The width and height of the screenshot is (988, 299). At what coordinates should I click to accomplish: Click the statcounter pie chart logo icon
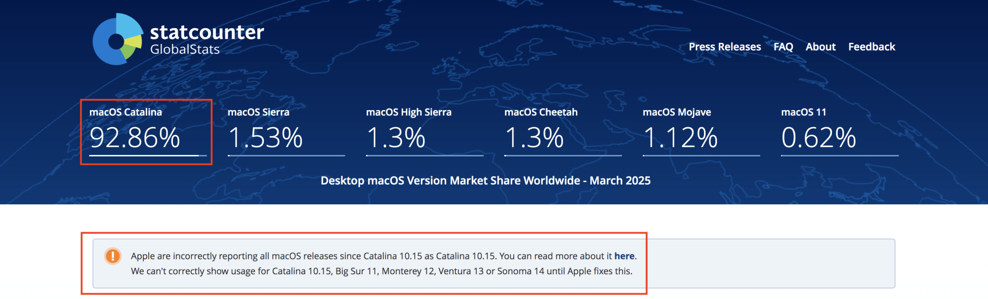[118, 39]
